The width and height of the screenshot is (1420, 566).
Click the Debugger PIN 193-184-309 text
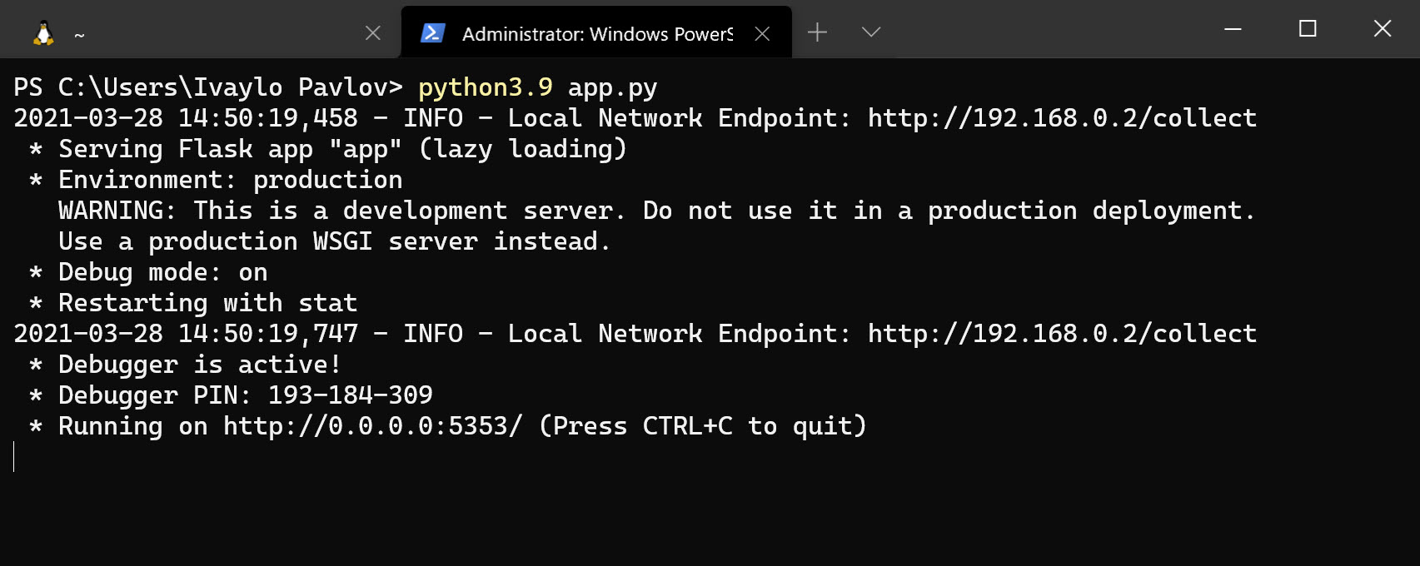pyautogui.click(x=350, y=395)
